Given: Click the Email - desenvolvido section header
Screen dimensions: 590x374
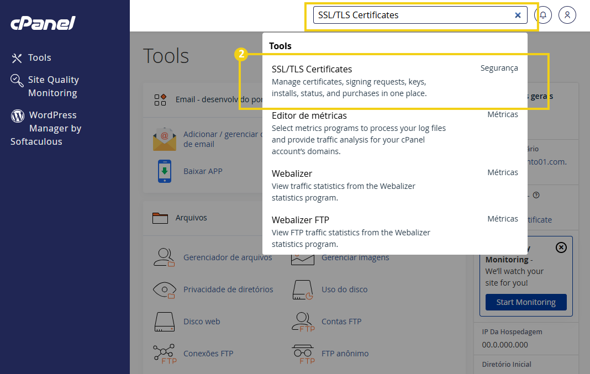Looking at the screenshot, I should click(x=219, y=99).
